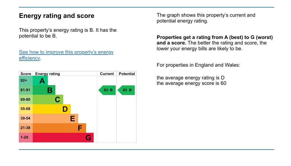This screenshot has height=166, width=291.
Task: Click the 81-91 score cell
Action: pyautogui.click(x=26, y=90)
